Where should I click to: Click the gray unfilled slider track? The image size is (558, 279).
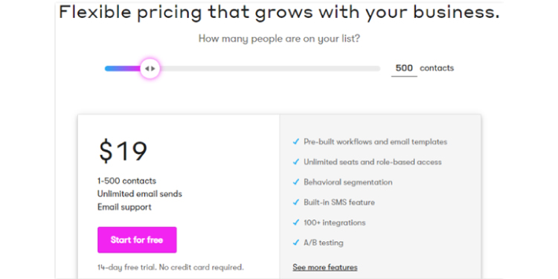(270, 68)
